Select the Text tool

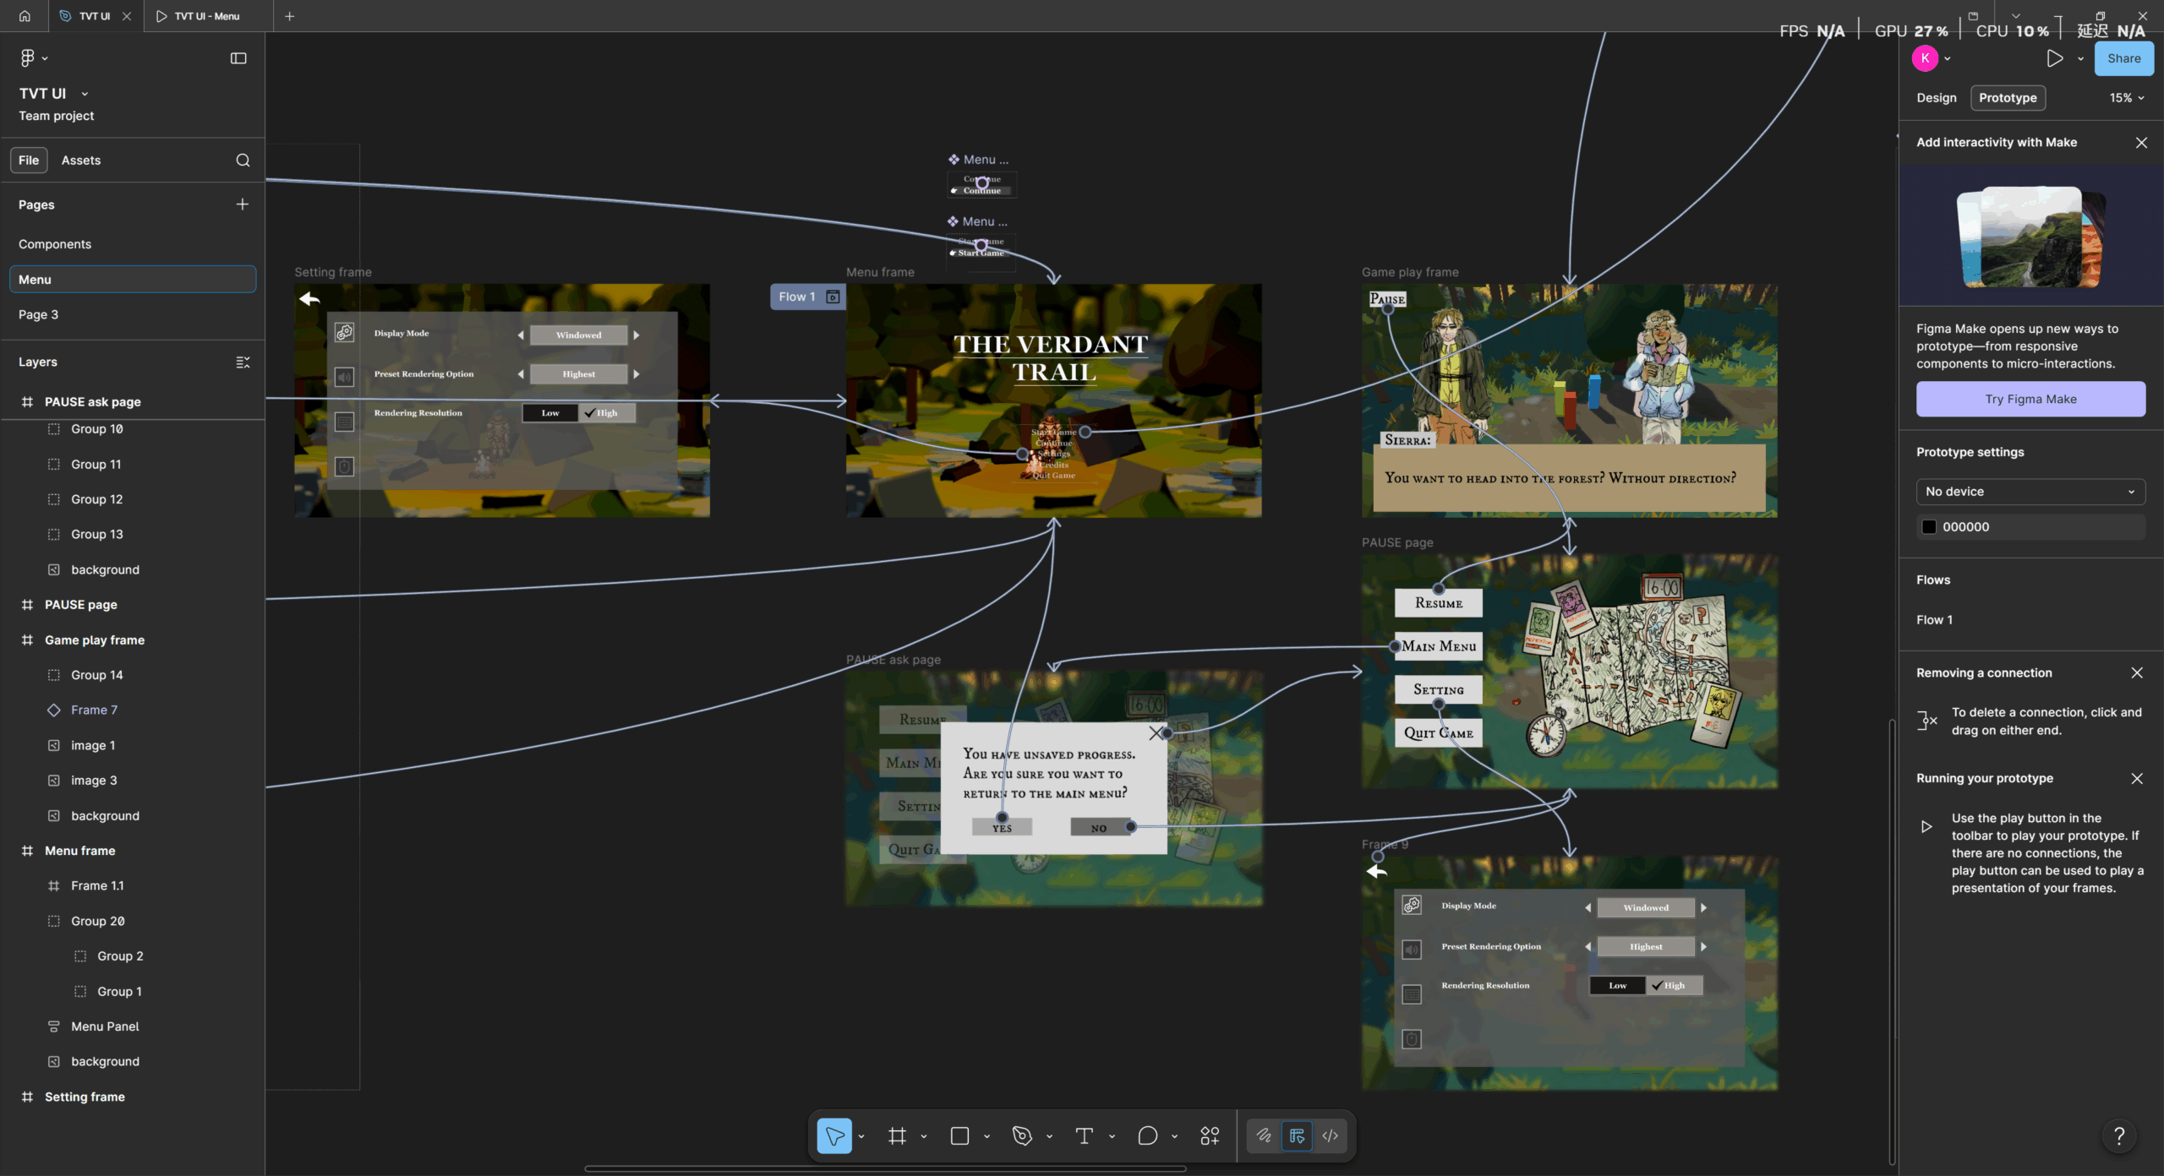[x=1084, y=1135]
